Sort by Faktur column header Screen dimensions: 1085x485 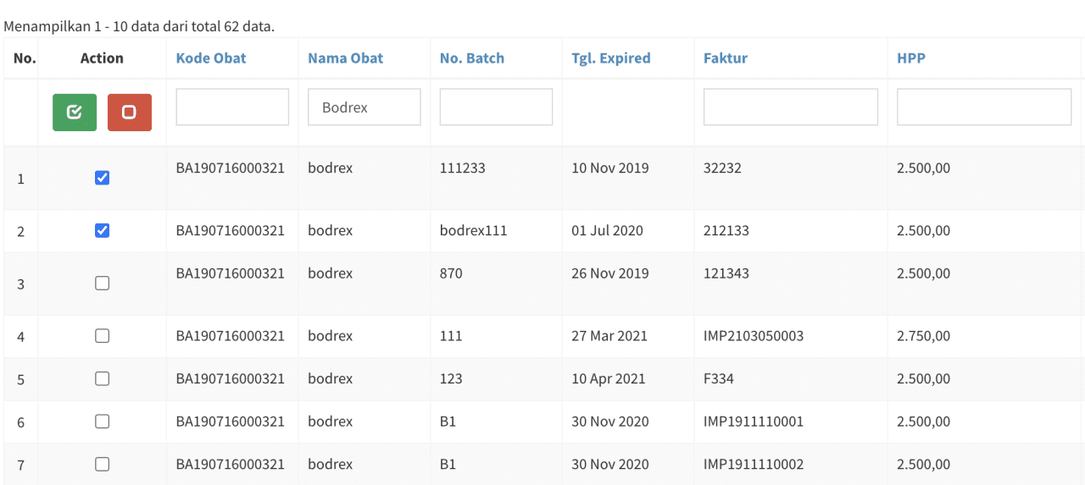click(725, 58)
